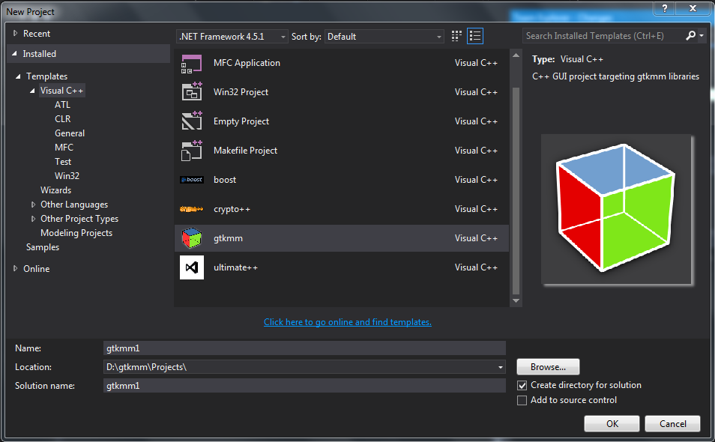715x442 pixels.
Task: Select MFC template category
Action: pyautogui.click(x=64, y=147)
